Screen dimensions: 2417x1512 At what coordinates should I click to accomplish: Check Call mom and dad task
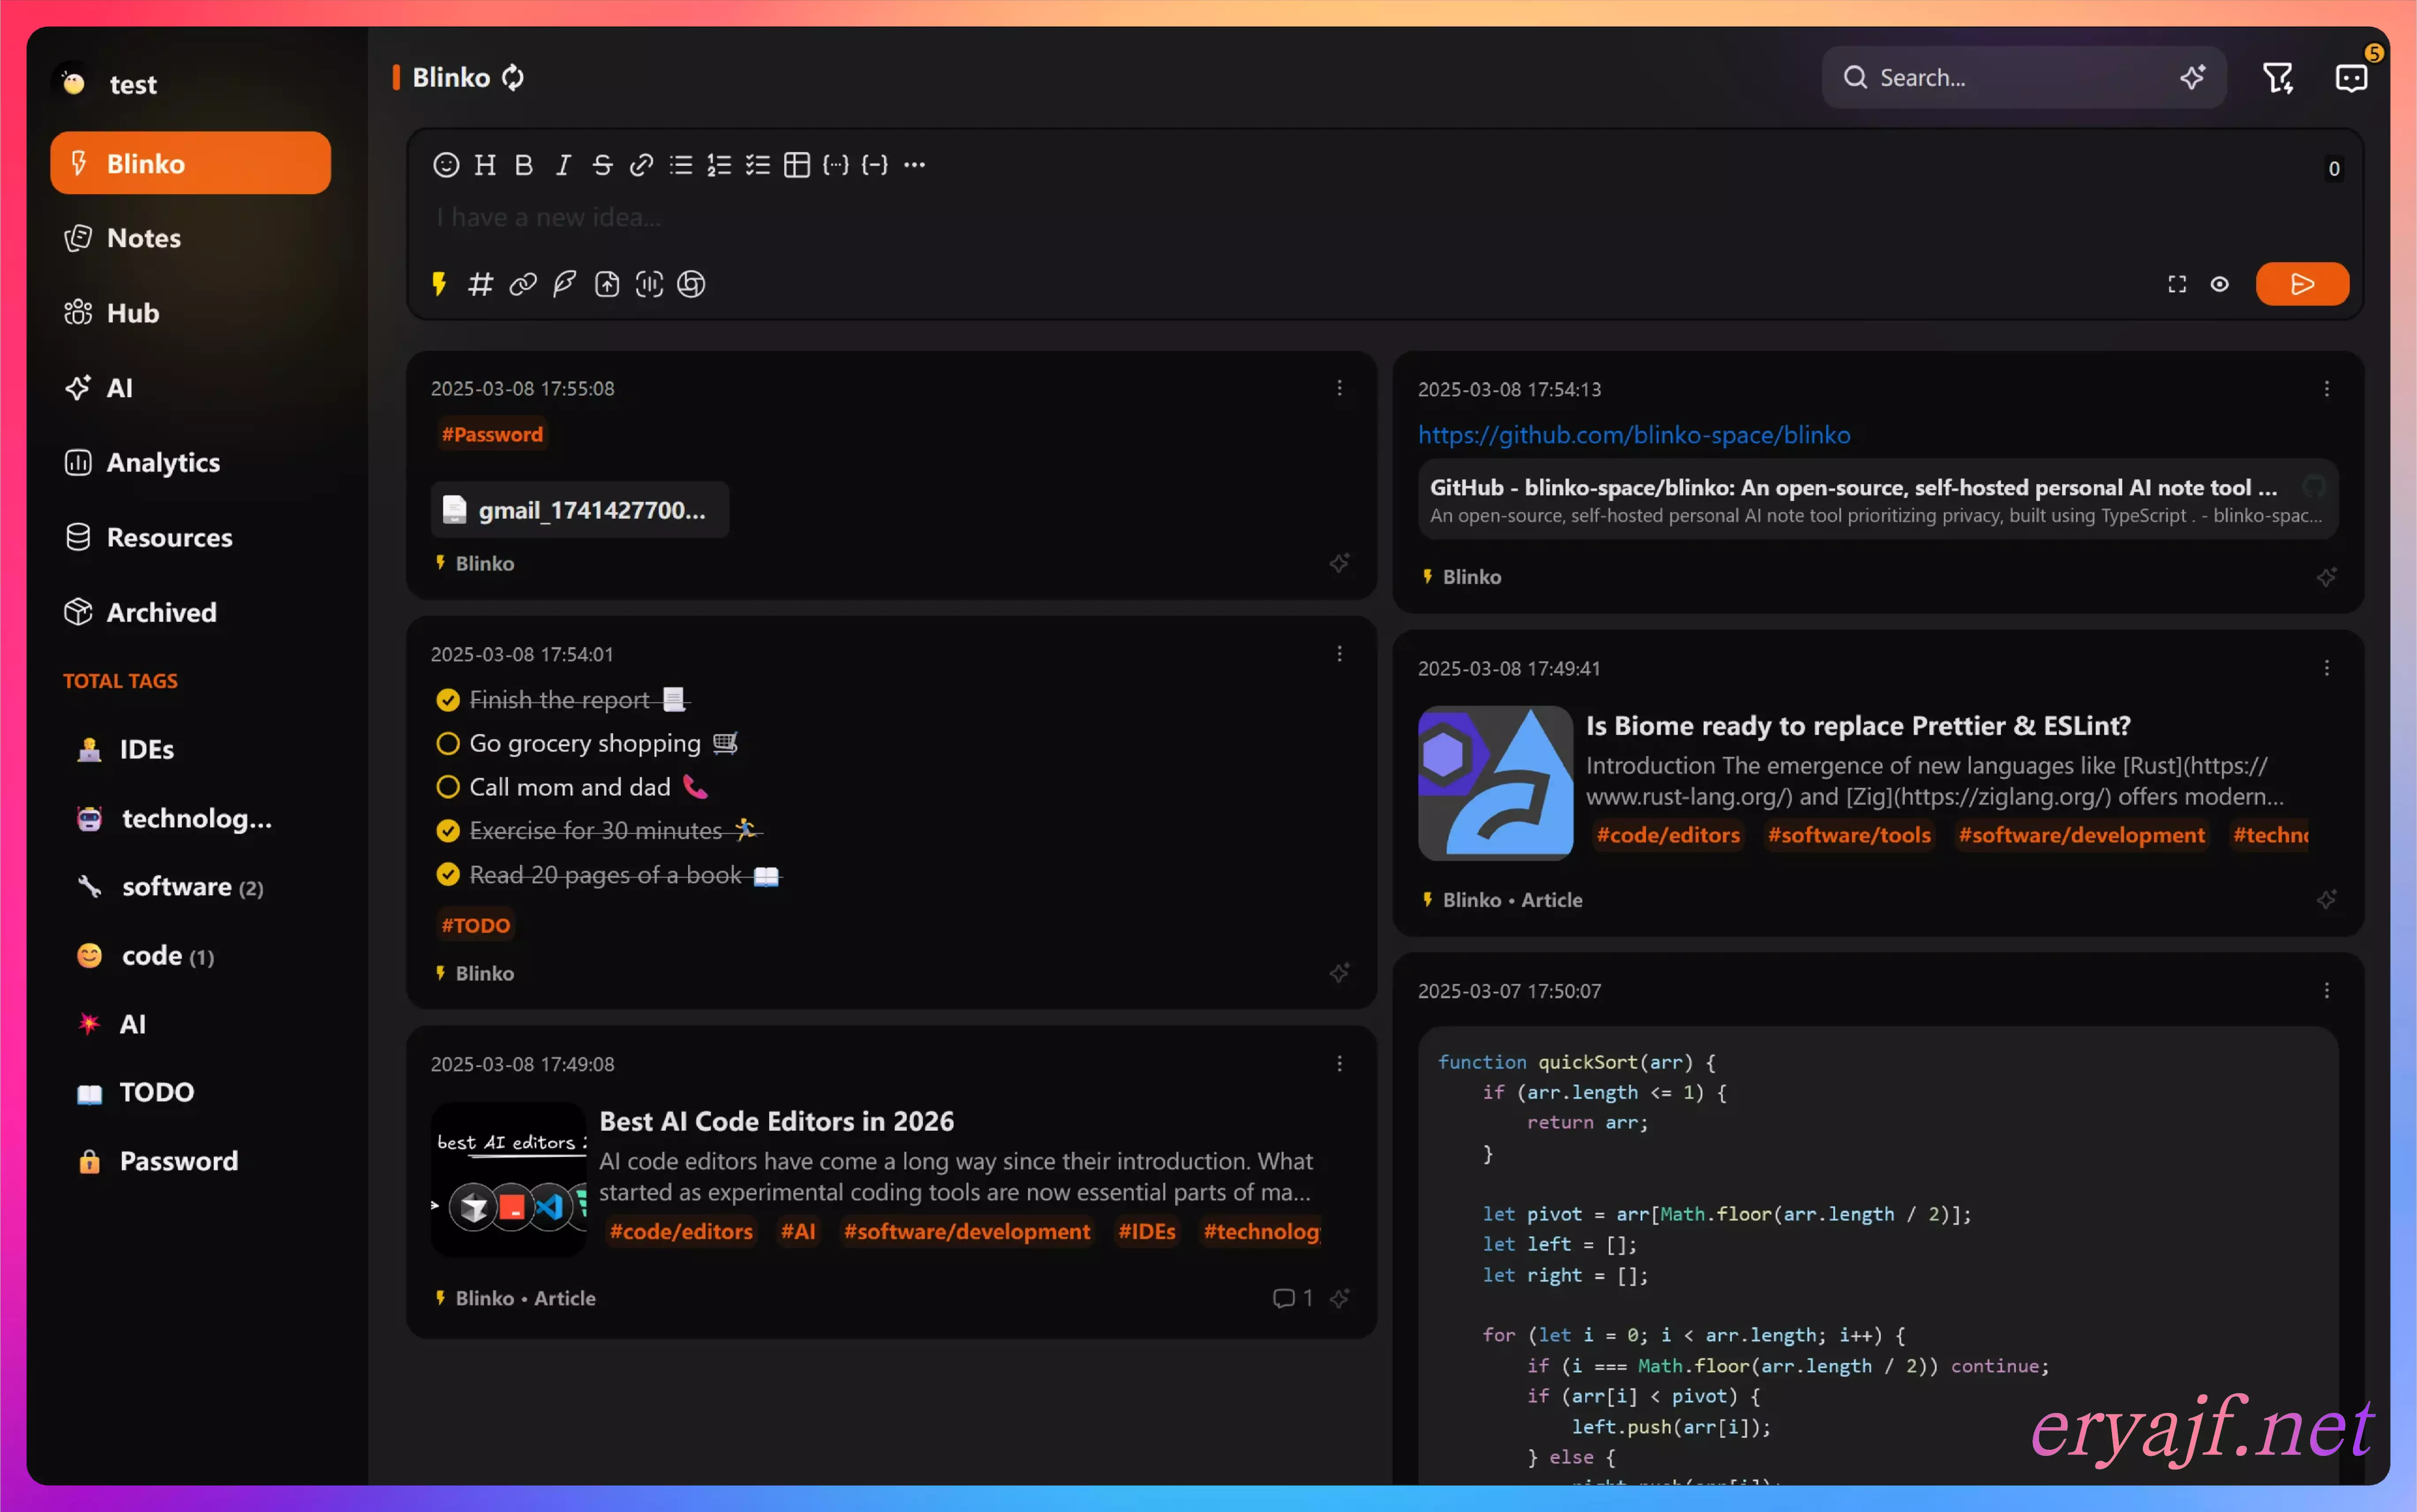(448, 787)
